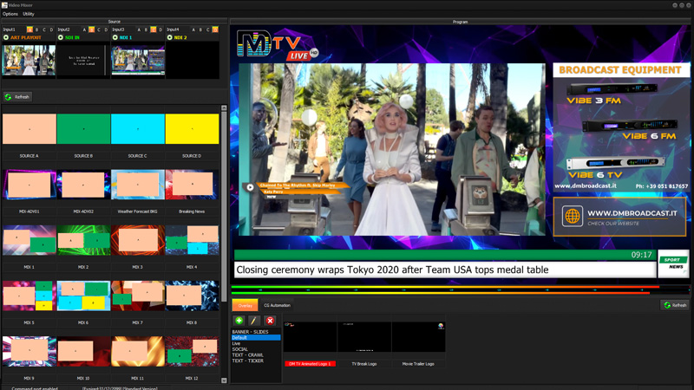Assign Input1 to bus A
The width and height of the screenshot is (694, 390).
tap(29, 29)
